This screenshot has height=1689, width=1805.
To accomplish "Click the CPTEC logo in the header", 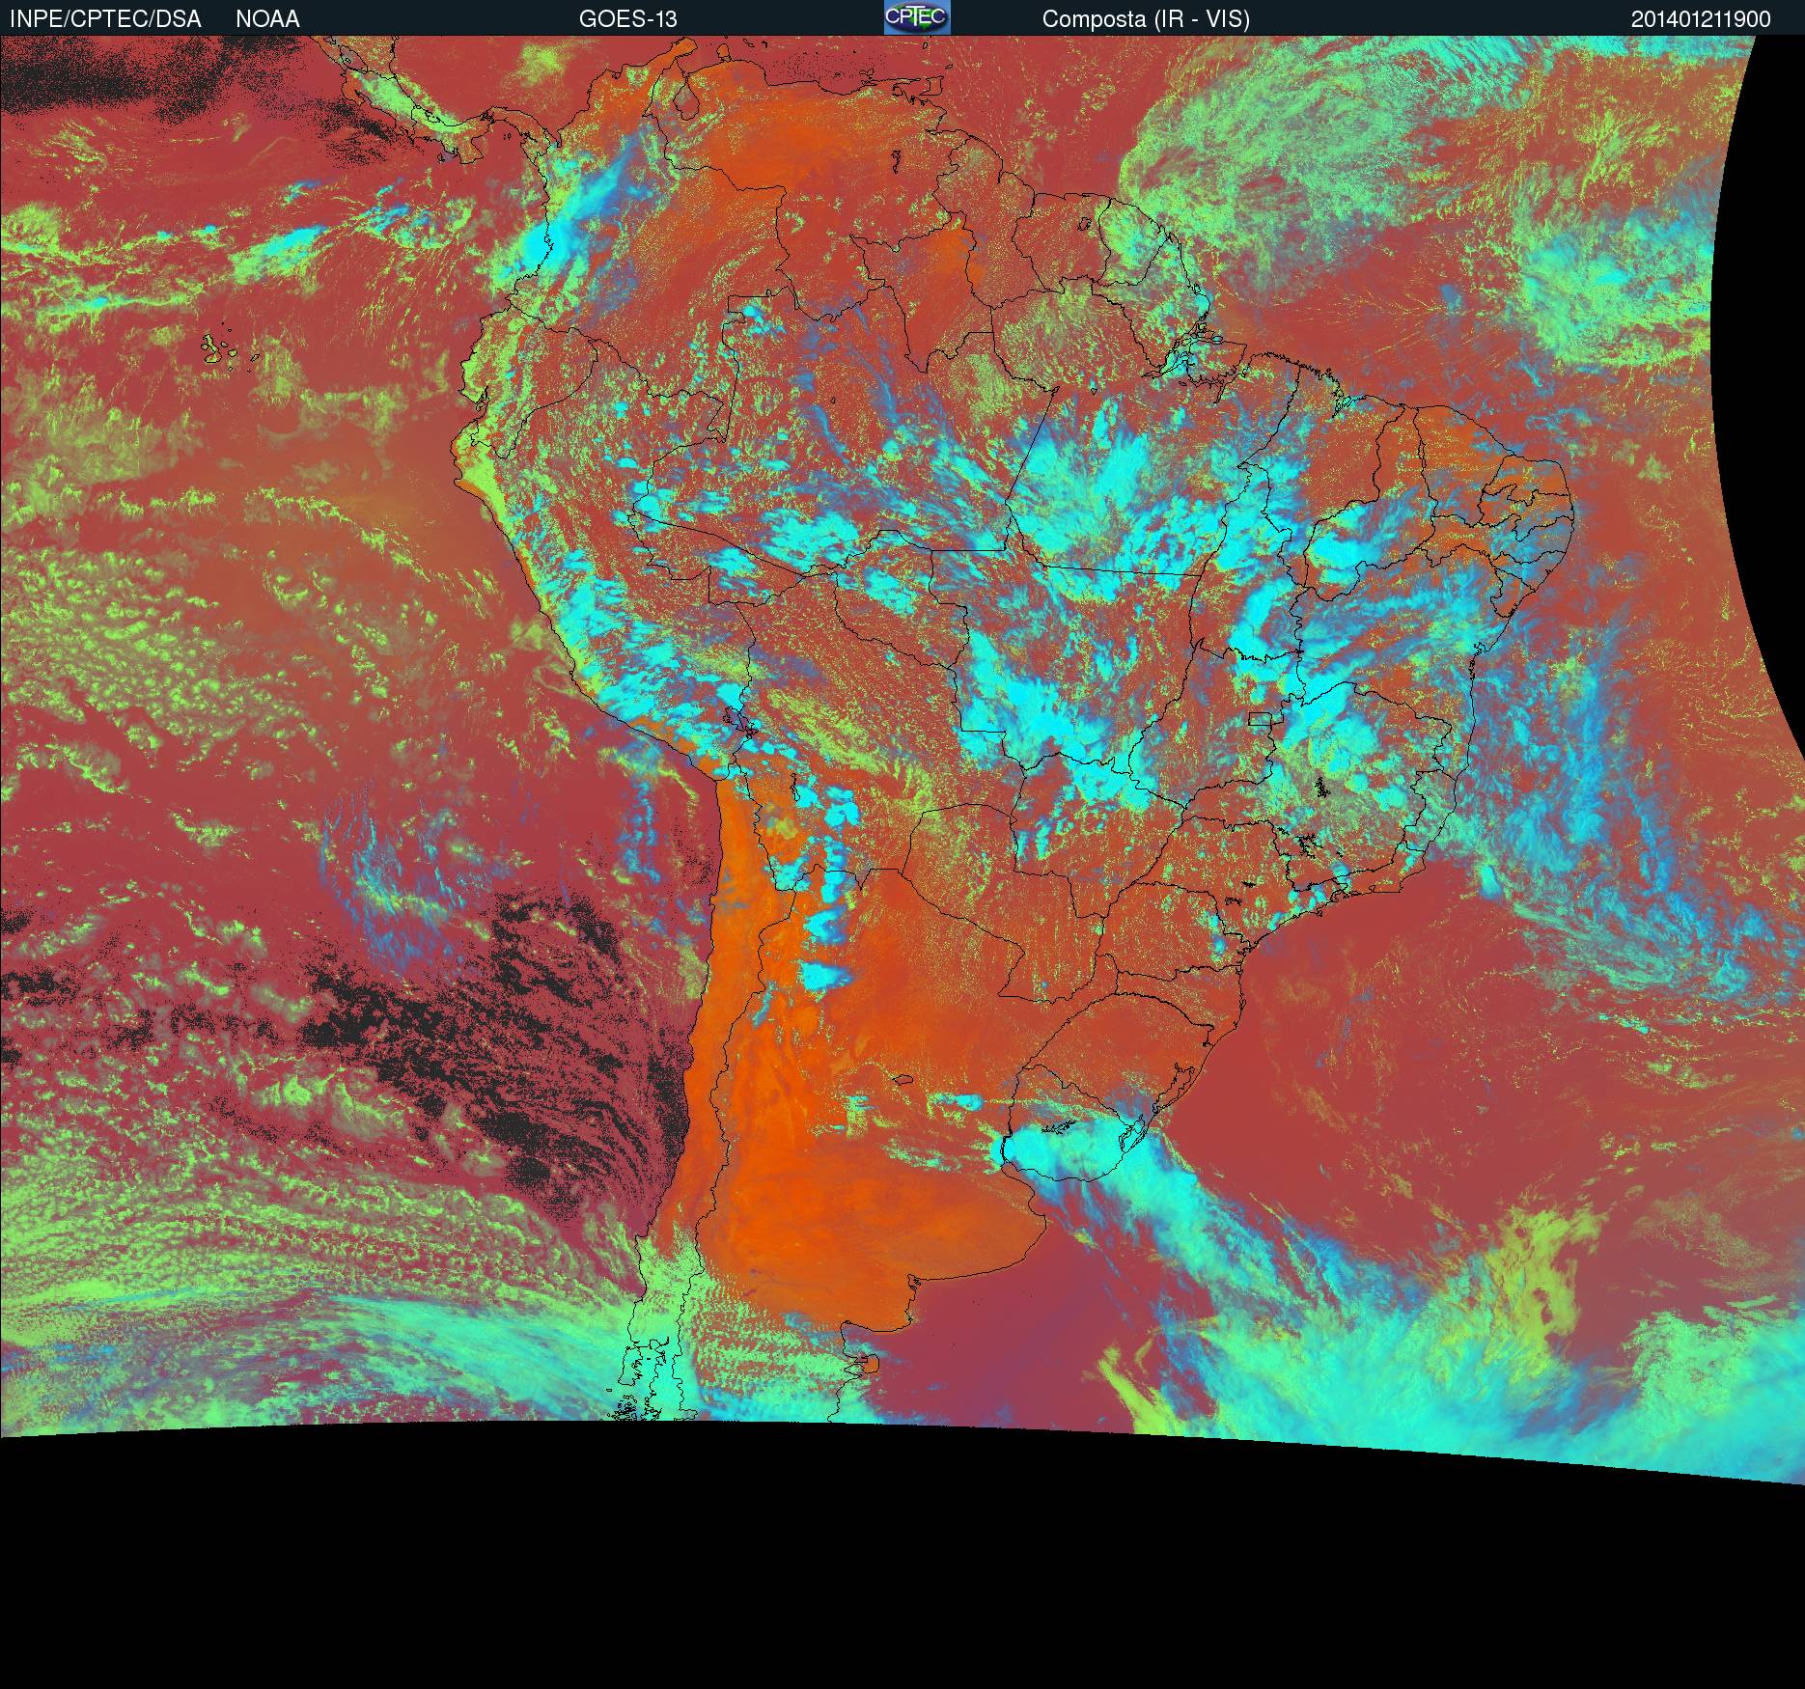I will (917, 17).
